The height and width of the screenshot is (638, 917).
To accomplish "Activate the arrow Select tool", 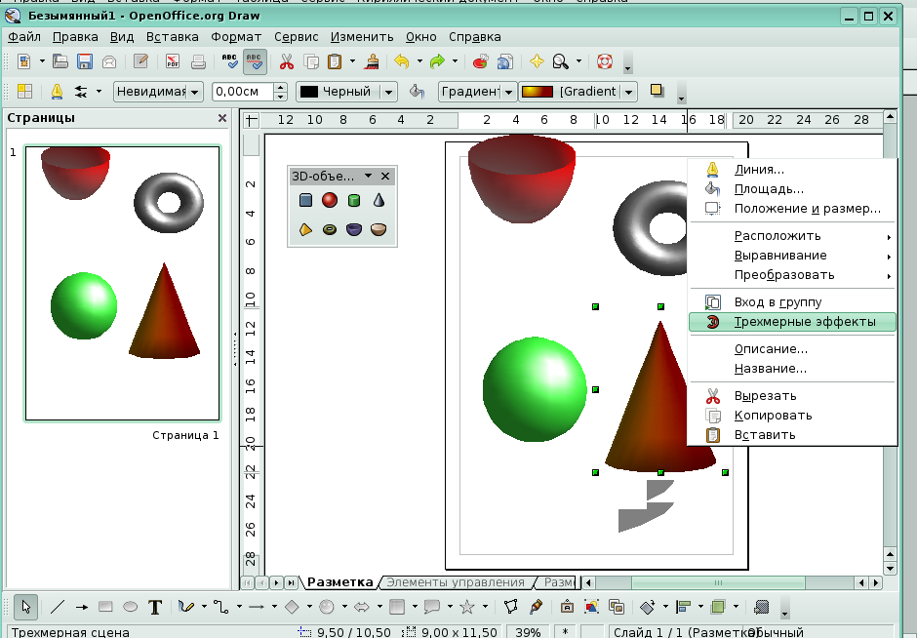I will point(26,607).
